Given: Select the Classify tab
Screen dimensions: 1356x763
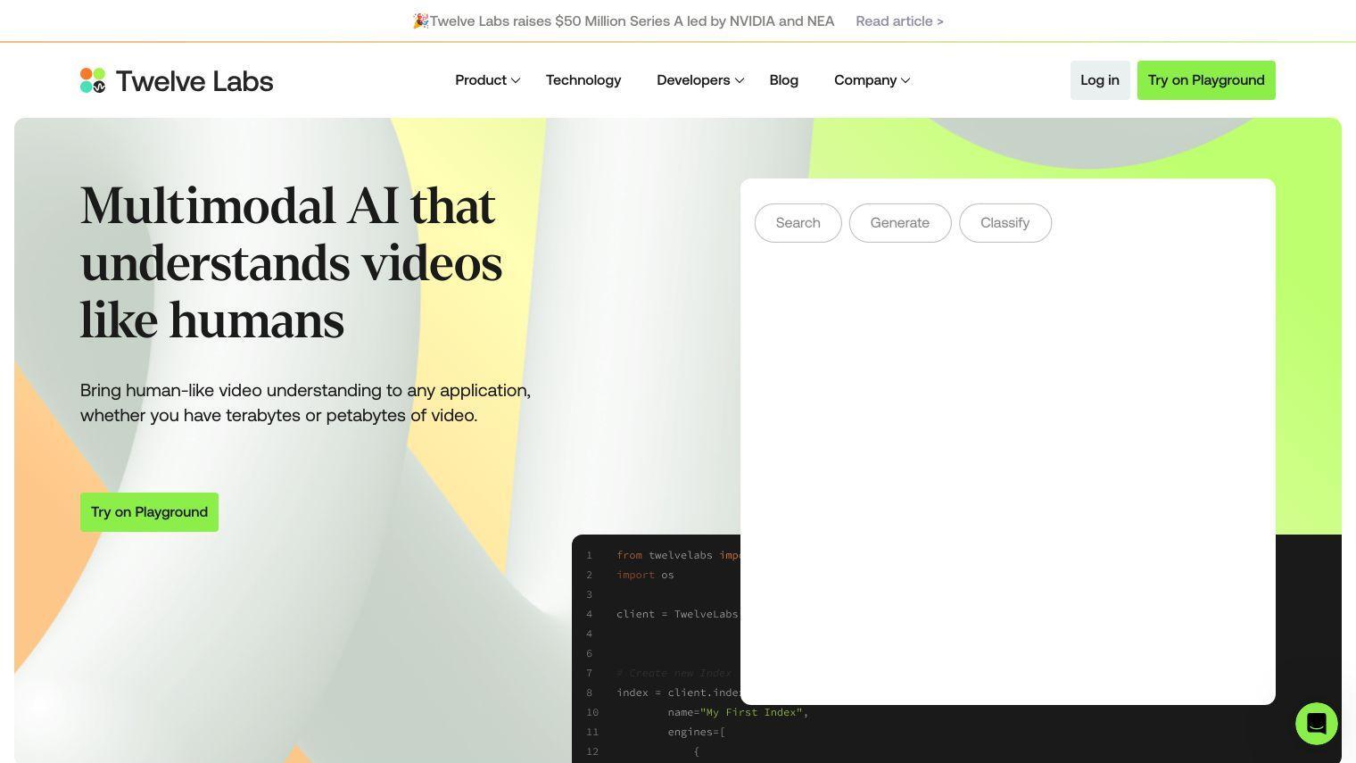Looking at the screenshot, I should [1005, 223].
